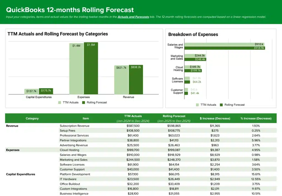Select the Customer Support table row item
The width and height of the screenshot is (282, 196).
click(72, 169)
